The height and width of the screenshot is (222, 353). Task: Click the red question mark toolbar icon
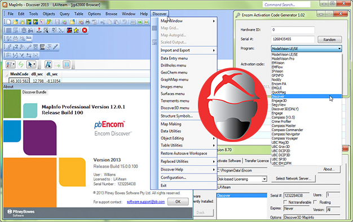(39, 30)
